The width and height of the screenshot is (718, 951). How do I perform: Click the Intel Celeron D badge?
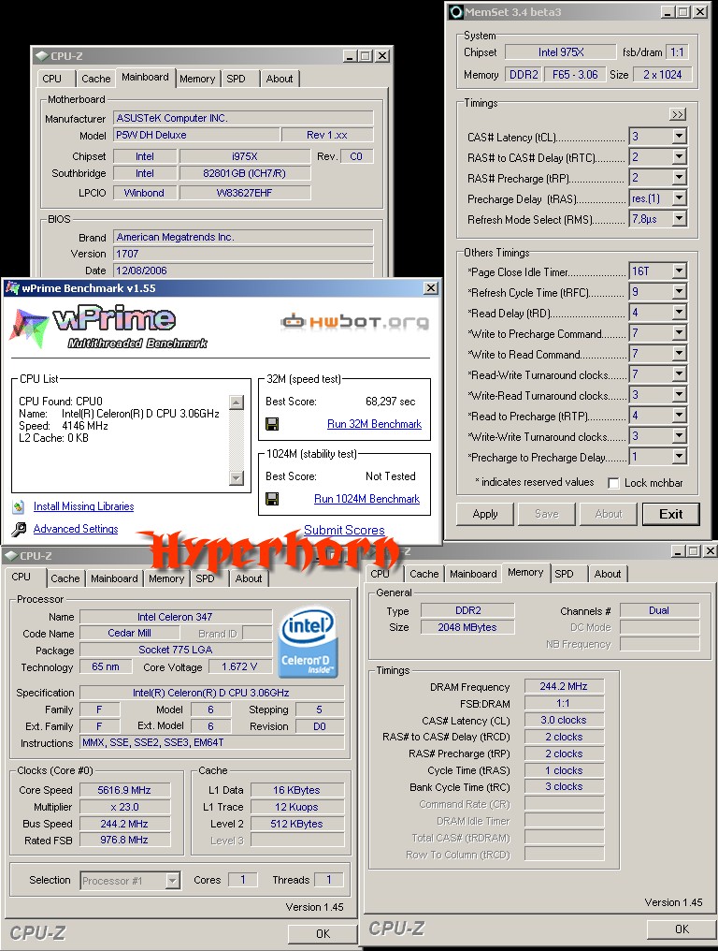point(308,642)
